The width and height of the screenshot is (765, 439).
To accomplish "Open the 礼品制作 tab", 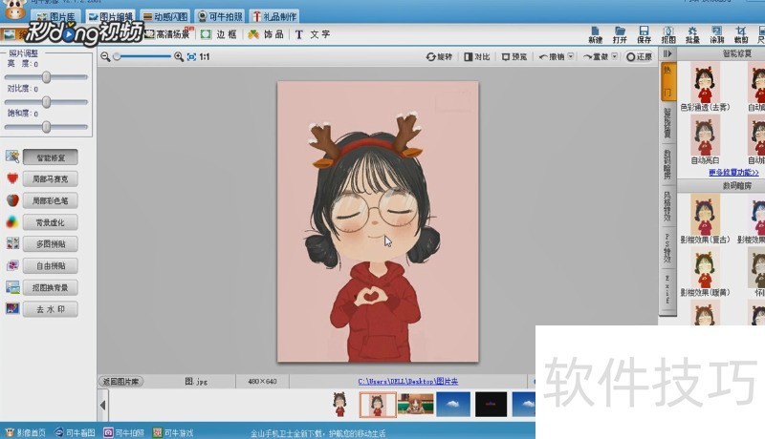I will click(x=274, y=16).
